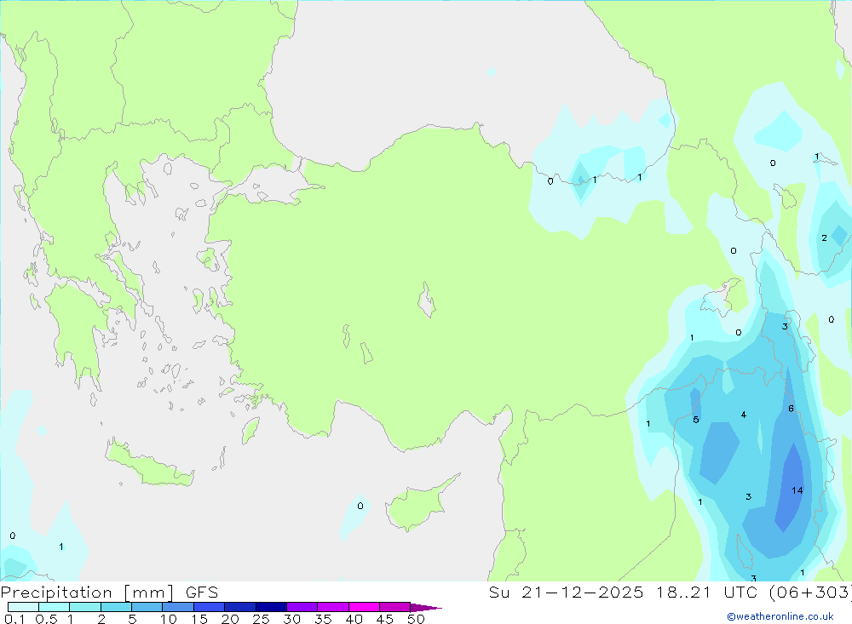
Task: Click the '14' precipitation value on map
Action: pos(797,490)
